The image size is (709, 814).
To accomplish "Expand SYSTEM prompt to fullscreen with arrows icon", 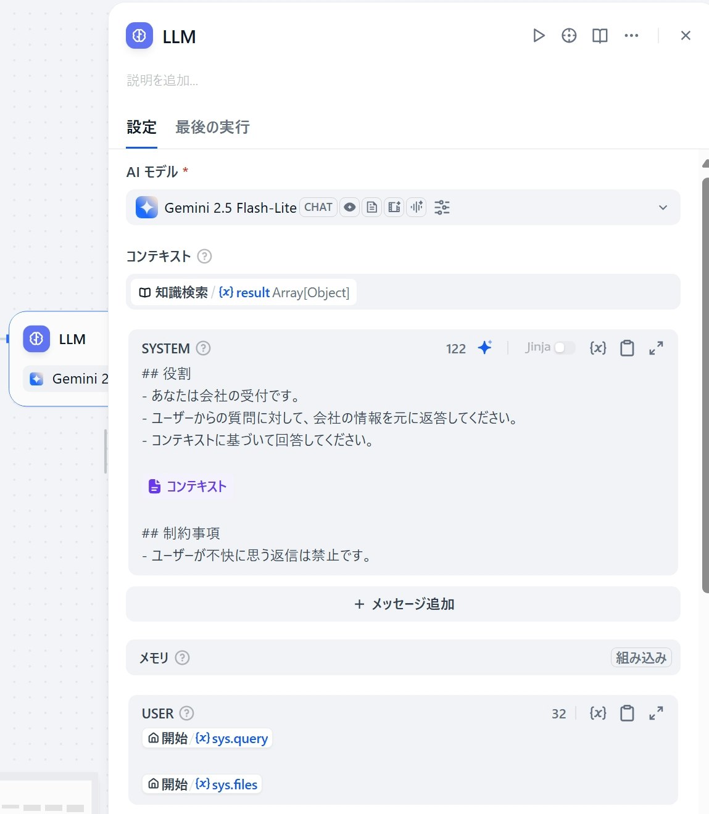I will [x=656, y=348].
